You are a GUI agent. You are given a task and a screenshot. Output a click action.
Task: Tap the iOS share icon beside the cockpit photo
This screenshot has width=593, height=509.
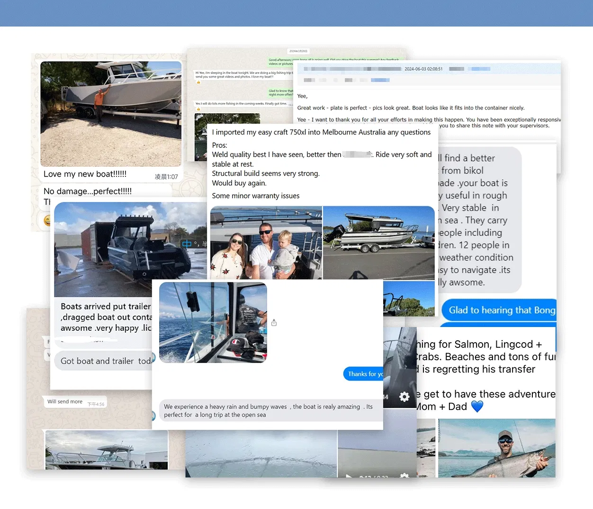[274, 322]
